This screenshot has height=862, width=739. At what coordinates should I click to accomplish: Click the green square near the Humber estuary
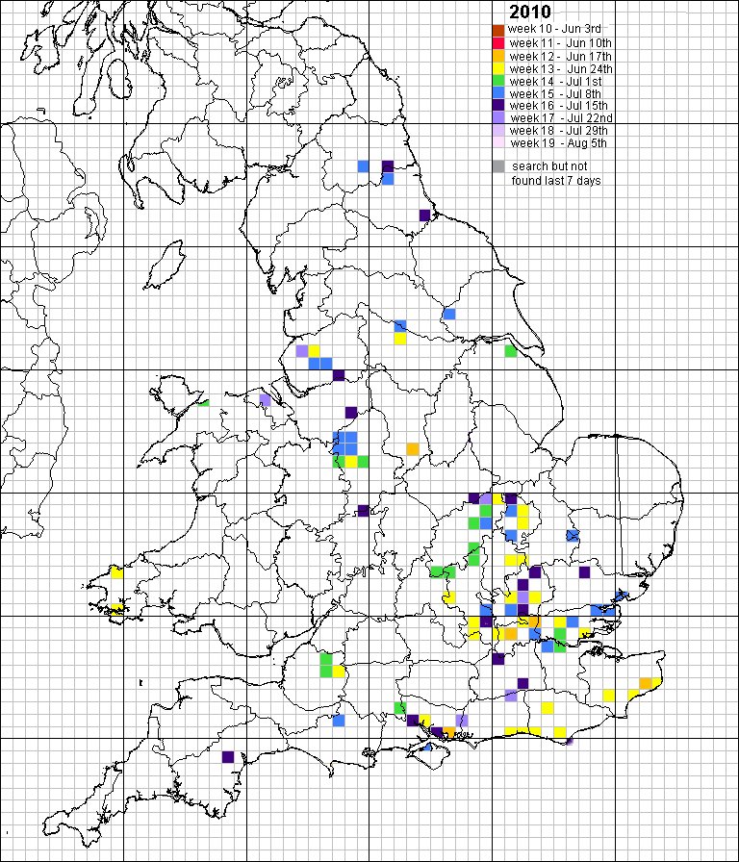pos(511,351)
